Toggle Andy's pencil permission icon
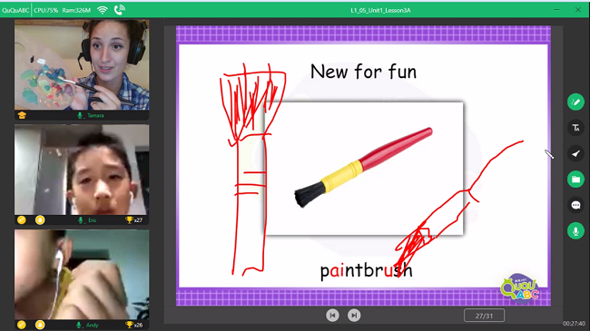This screenshot has width=590, height=331. [22, 325]
